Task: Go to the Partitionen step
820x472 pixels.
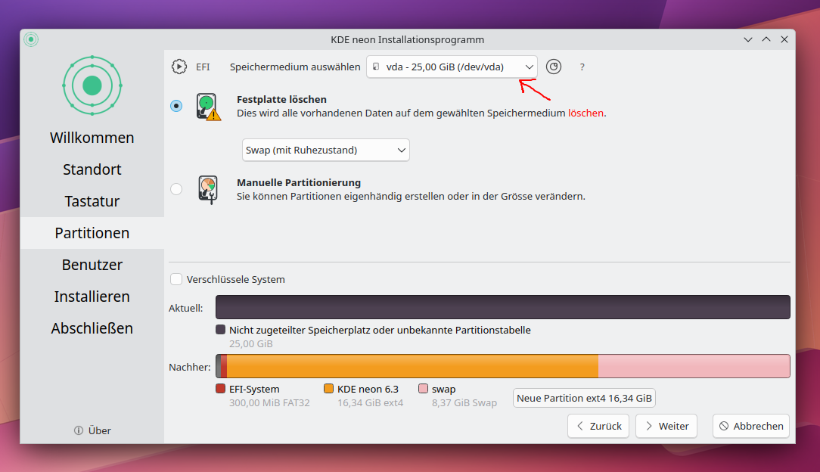Action: (92, 233)
